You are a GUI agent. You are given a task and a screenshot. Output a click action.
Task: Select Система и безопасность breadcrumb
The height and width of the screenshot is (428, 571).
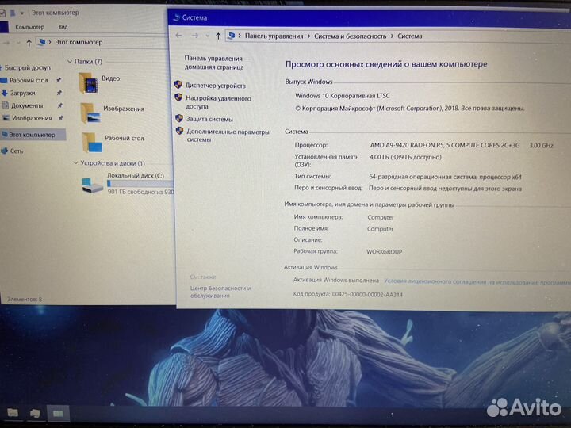tap(350, 36)
